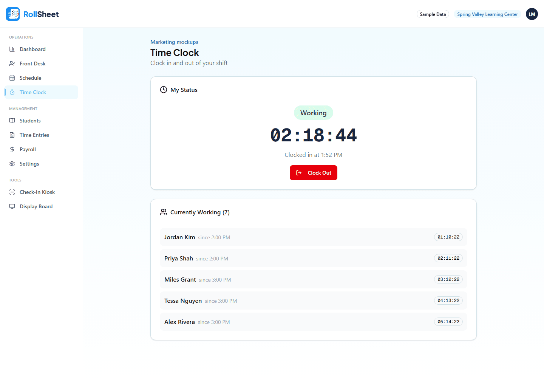Viewport: 544px width, 378px height.
Task: Click the Payroll dollar sign icon
Action: coord(12,149)
